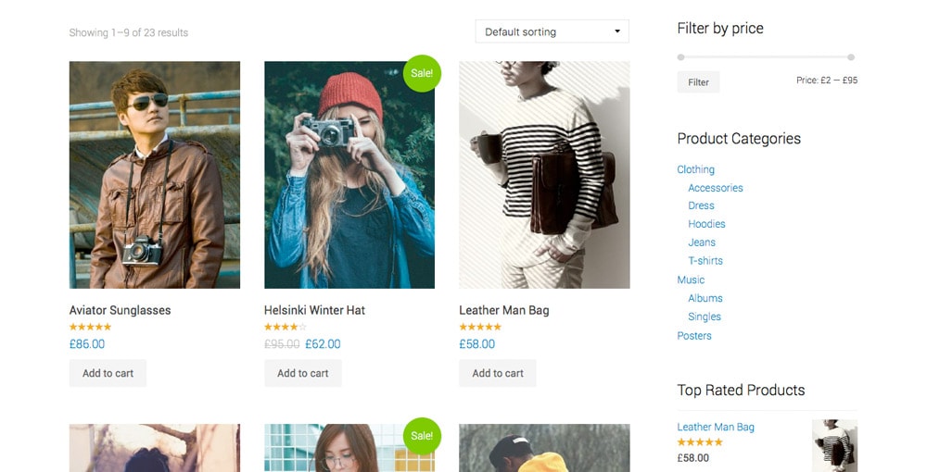
Task: Apply the price Filter button
Action: (x=698, y=82)
